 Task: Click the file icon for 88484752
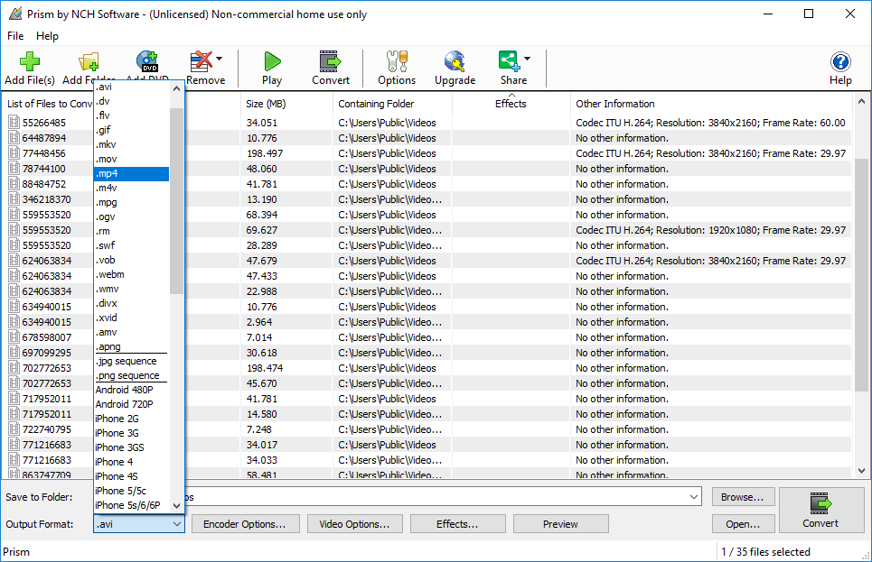point(14,184)
